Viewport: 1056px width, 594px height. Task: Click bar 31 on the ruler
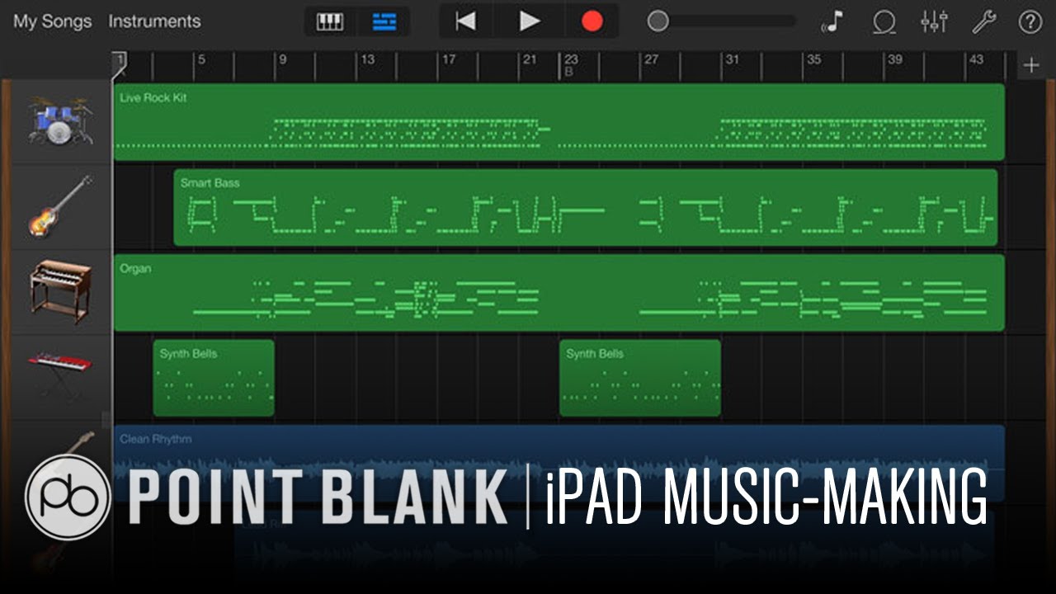tap(732, 60)
